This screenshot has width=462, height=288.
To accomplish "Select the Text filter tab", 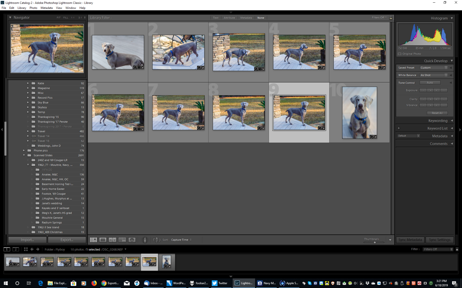I will click(x=216, y=18).
